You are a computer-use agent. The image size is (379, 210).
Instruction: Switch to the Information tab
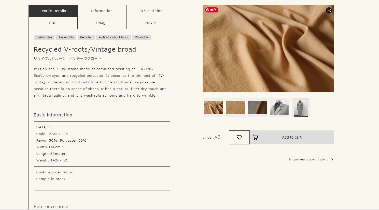pyautogui.click(x=102, y=11)
